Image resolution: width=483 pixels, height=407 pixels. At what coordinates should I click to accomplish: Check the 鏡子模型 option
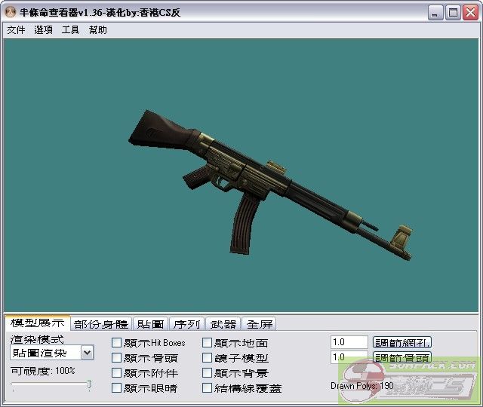(208, 358)
